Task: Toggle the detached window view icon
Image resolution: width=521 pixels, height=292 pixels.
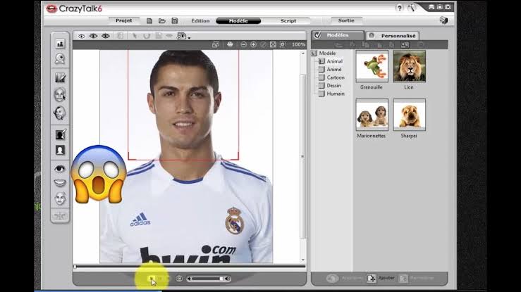Action: (216, 44)
